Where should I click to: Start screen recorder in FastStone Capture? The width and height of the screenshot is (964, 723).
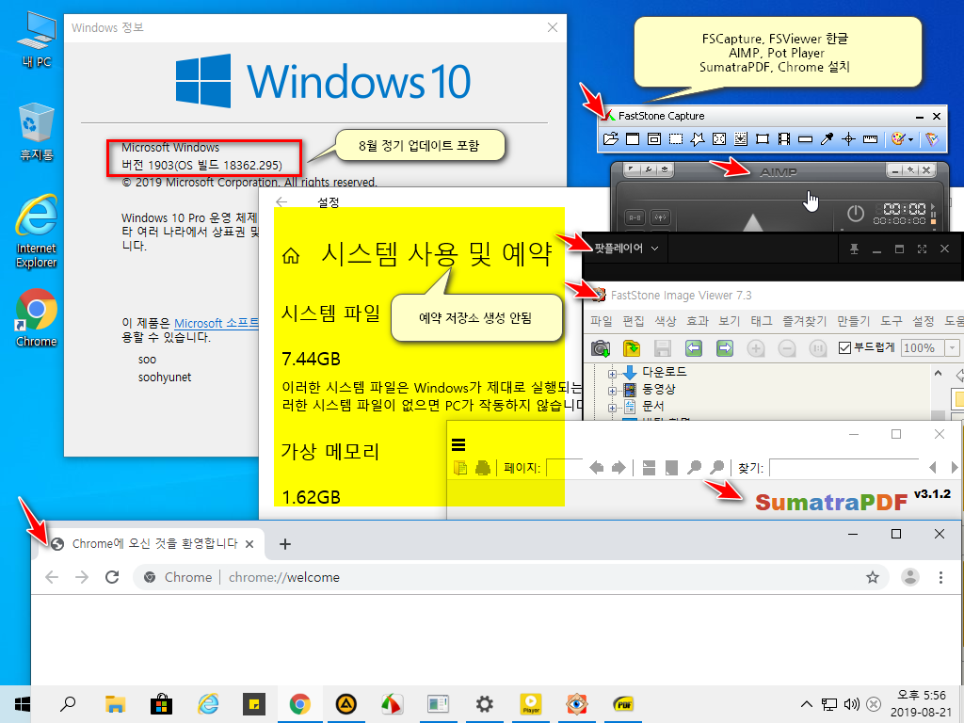pos(784,139)
